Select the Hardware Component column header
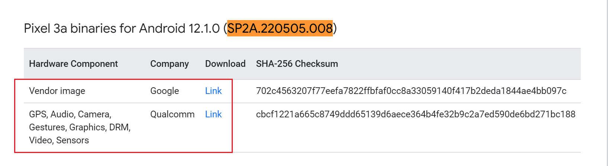The image size is (608, 166). pyautogui.click(x=73, y=64)
